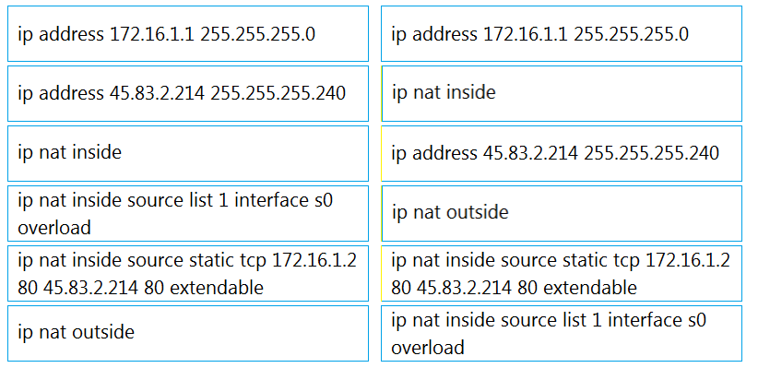Select left column 'ip address 172.16.1.1' box
The height and width of the screenshot is (368, 770).
[x=188, y=34]
